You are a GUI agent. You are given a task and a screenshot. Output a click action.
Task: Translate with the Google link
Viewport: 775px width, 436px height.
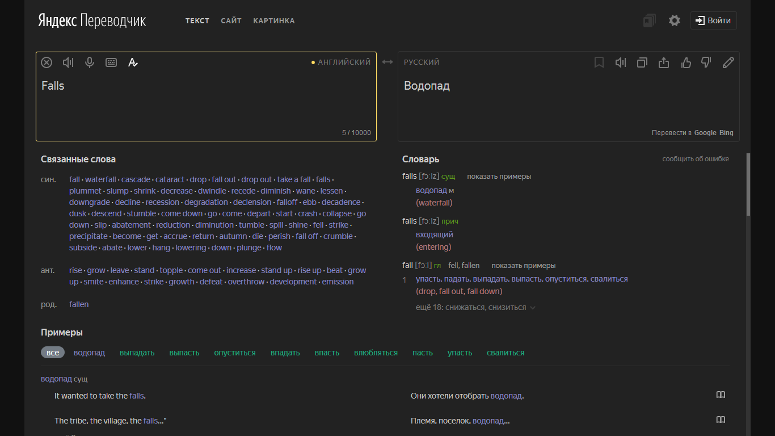click(x=705, y=133)
